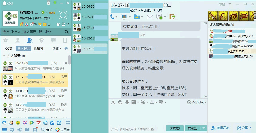Click the message typing area
256x133 pixels.
click(158, 115)
